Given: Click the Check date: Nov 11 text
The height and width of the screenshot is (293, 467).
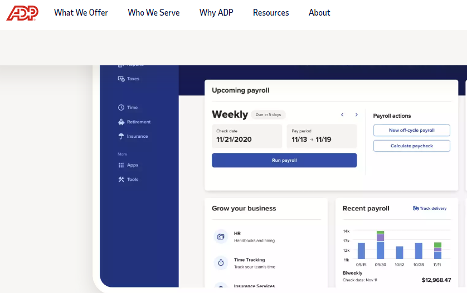Looking at the screenshot, I should coord(360,280).
